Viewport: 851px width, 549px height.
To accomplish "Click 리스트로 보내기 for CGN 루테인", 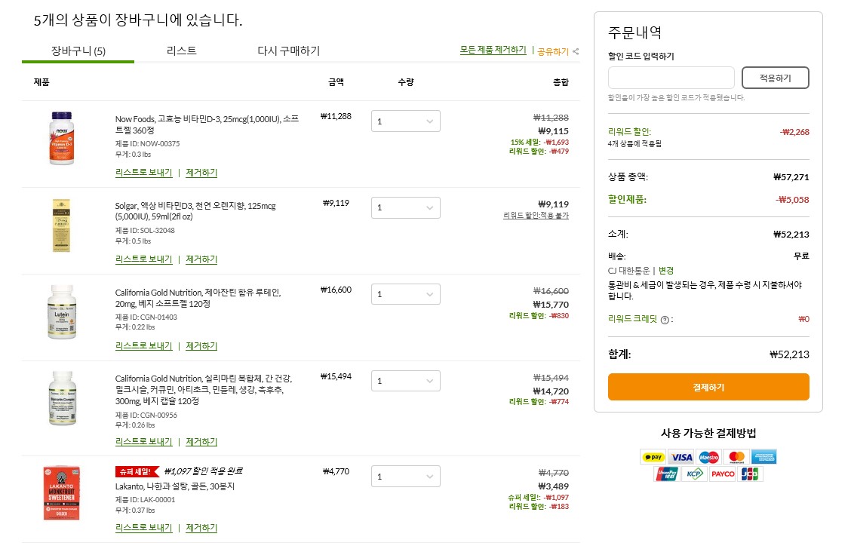I will pos(143,346).
